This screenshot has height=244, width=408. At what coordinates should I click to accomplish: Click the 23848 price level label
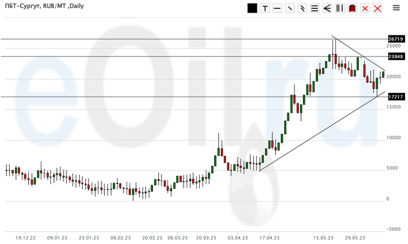point(395,56)
